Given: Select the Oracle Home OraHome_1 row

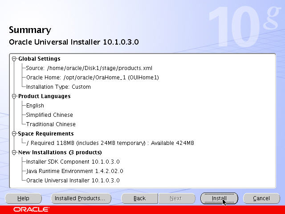Looking at the screenshot, I should pos(93,78).
